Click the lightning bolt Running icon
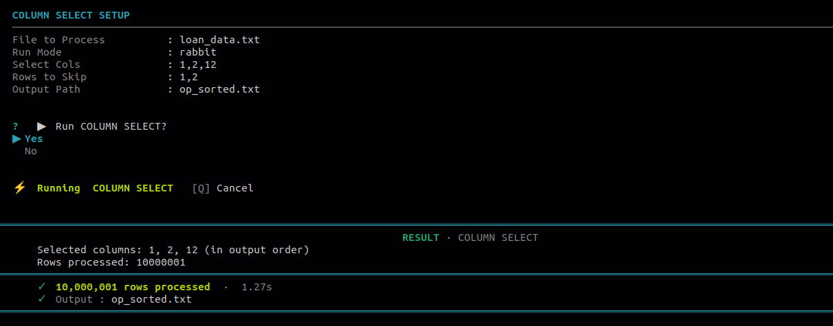Screen dimensions: 833x326 pyautogui.click(x=19, y=187)
